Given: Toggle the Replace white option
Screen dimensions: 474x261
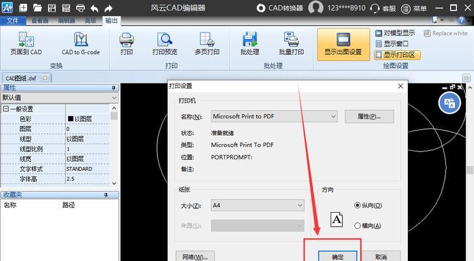Looking at the screenshot, I should pyautogui.click(x=446, y=33).
